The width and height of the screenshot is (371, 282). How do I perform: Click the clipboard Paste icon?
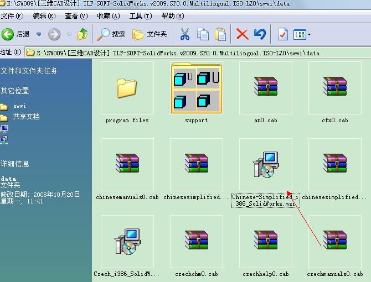[x=220, y=34]
